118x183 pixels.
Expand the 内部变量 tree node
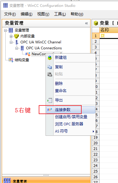click(x=11, y=36)
